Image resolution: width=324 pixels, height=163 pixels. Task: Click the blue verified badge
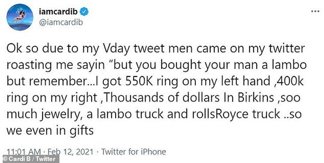pyautogui.click(x=85, y=12)
